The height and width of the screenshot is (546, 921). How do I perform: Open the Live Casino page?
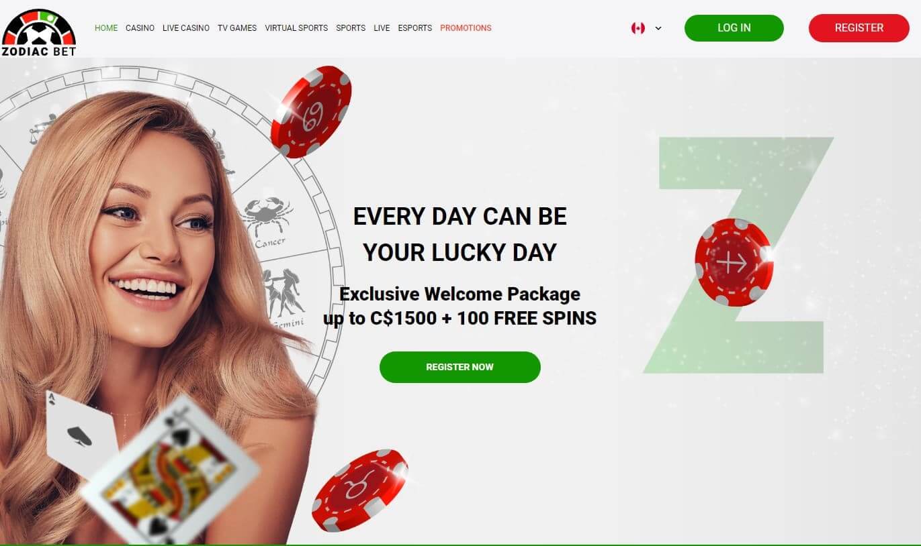[x=186, y=28]
